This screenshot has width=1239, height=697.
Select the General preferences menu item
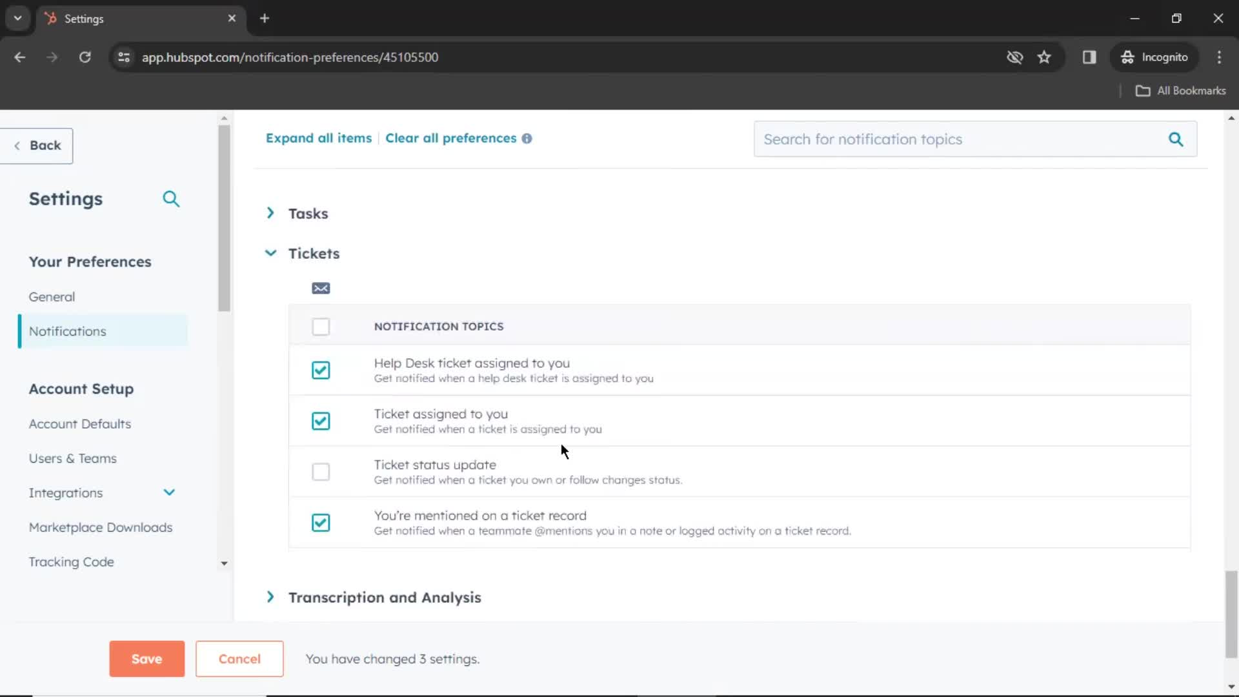coord(52,296)
